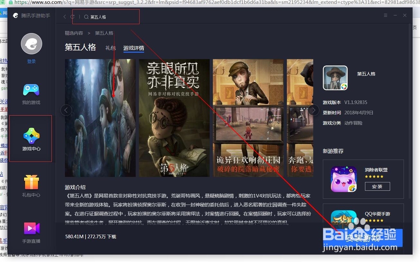
Task: Open the forest chase screenshot
Action: [x=100, y=118]
